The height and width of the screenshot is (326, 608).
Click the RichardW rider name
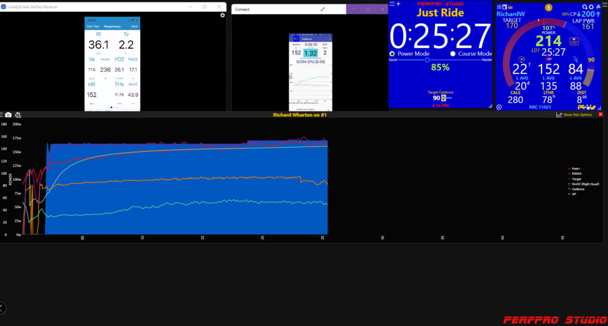(511, 14)
